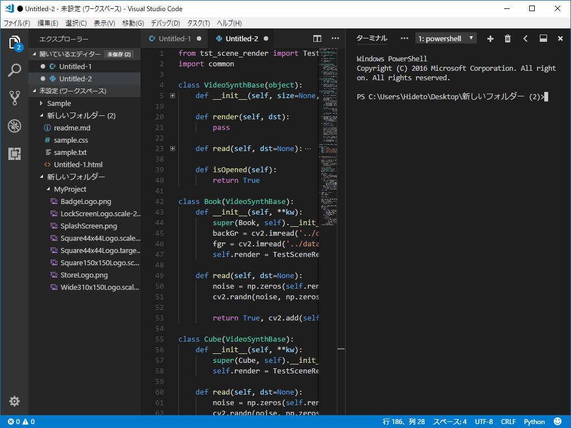Screen dimensions: 571x428
Task: Click unsaved dot on Untitled-1 tab
Action: 199,38
